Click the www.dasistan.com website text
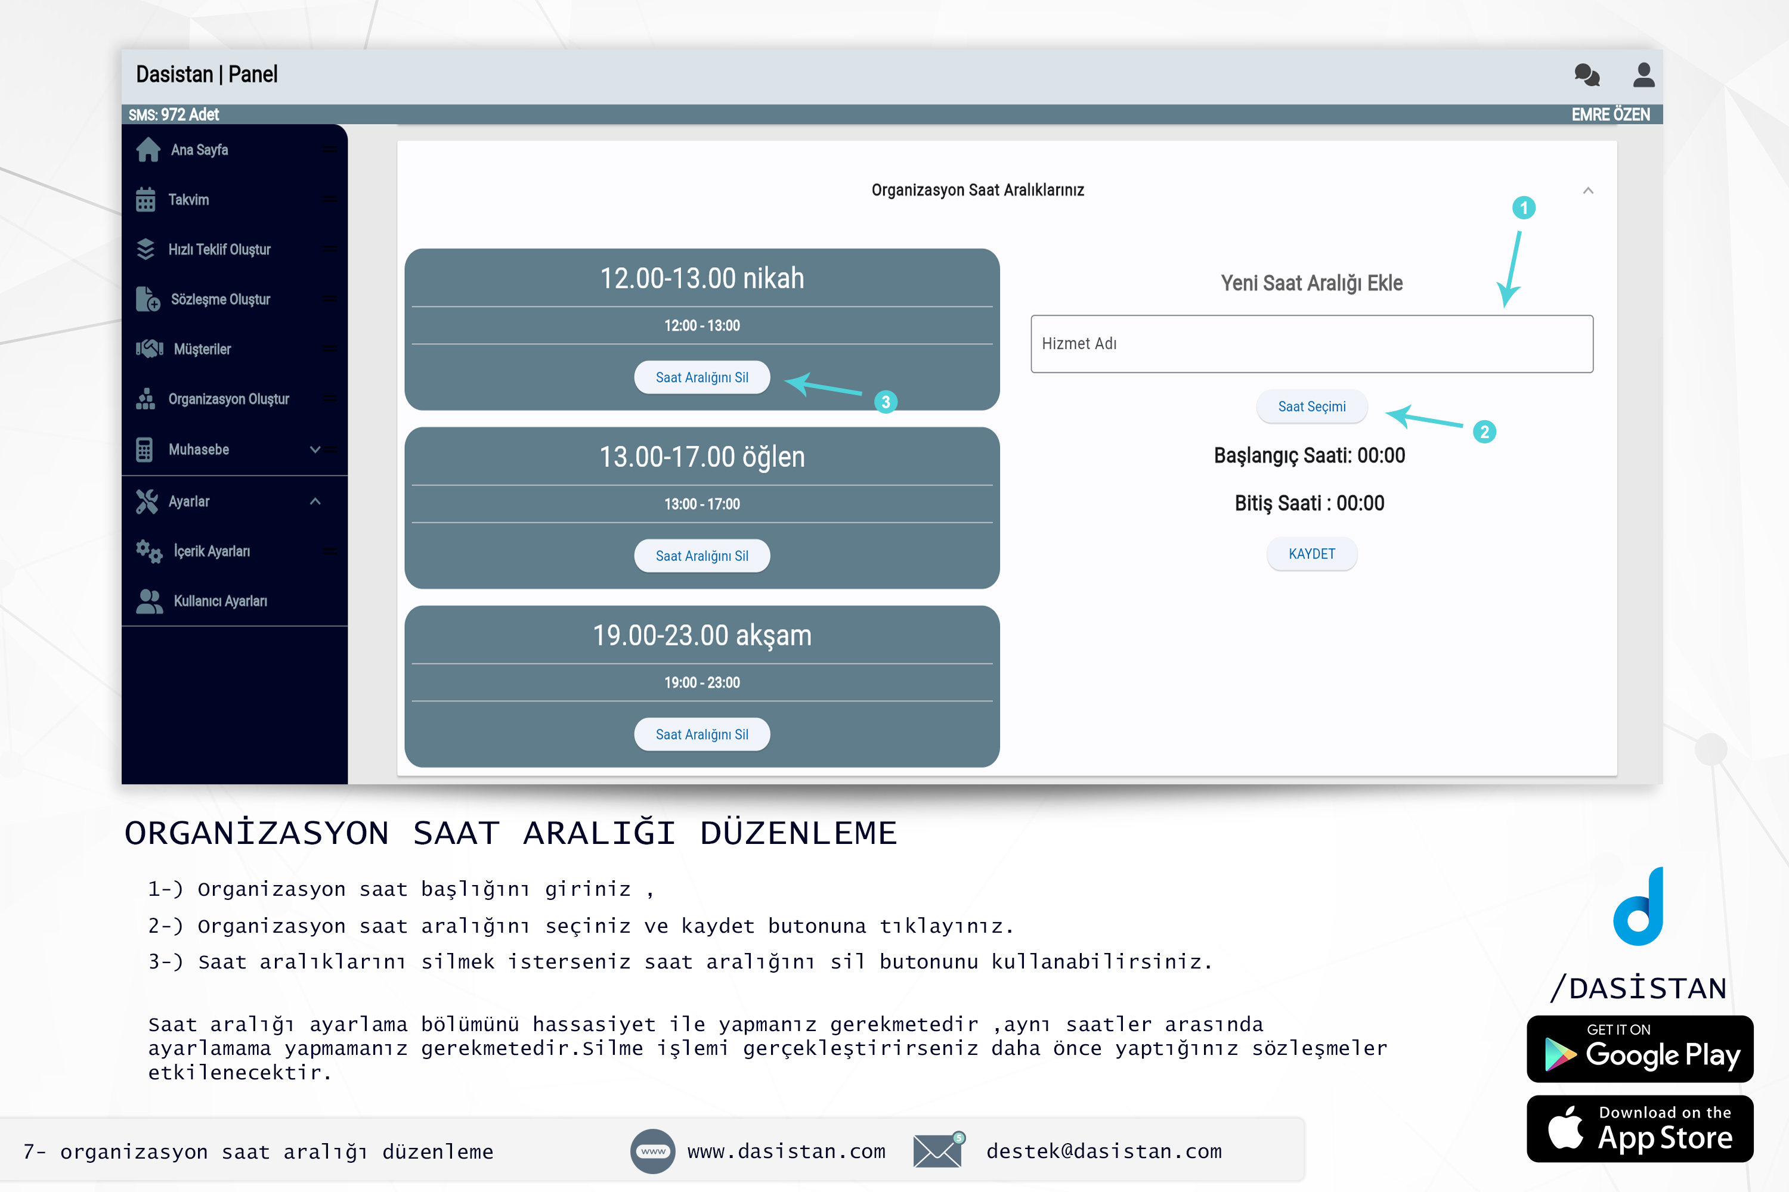 (787, 1151)
